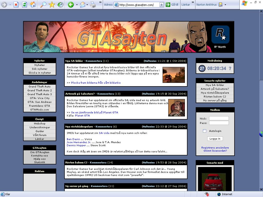
Task: Open the Forward button history dropdown arrow
Action: [10, 5]
